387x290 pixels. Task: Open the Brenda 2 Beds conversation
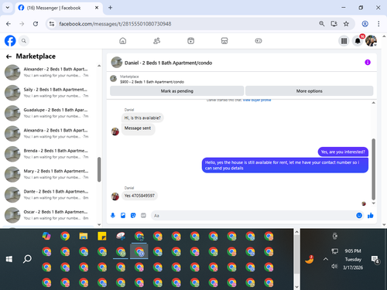click(x=50, y=154)
